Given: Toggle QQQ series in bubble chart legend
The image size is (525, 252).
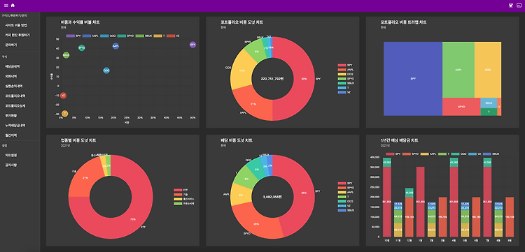Looking at the screenshot, I should click(x=108, y=36).
